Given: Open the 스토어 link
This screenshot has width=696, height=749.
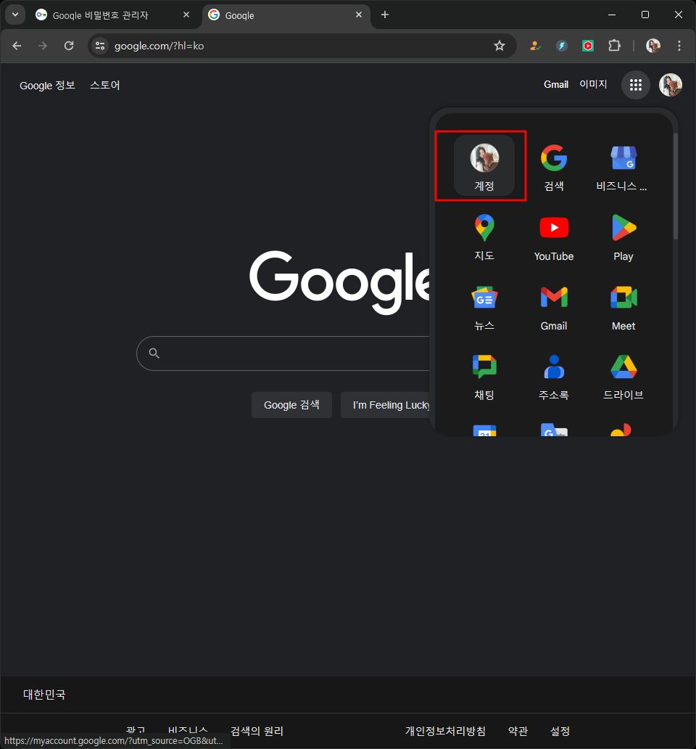Looking at the screenshot, I should click(x=105, y=86).
